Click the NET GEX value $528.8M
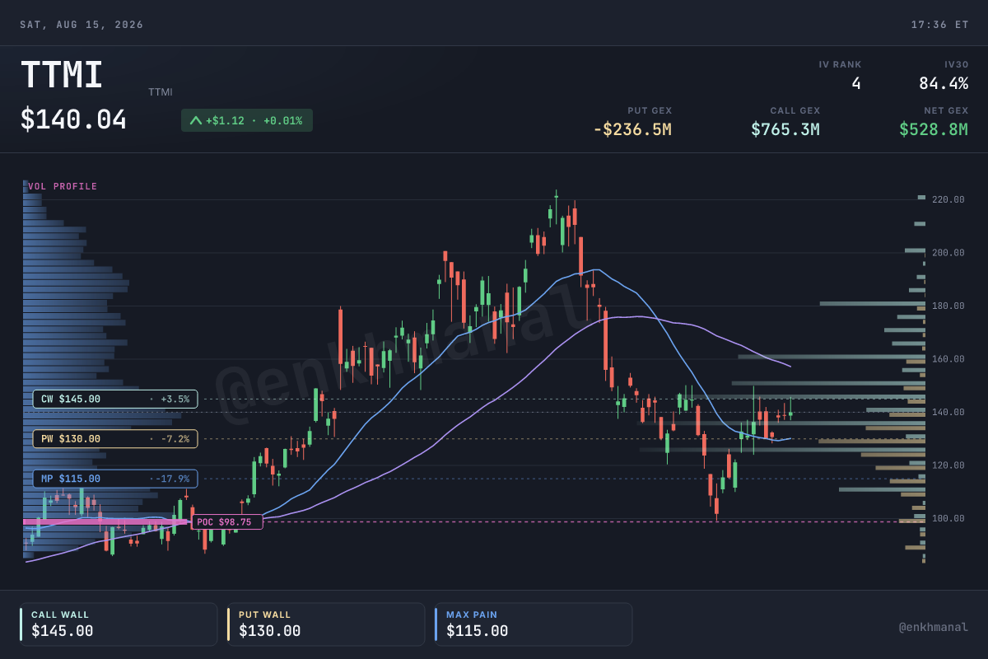 (934, 129)
